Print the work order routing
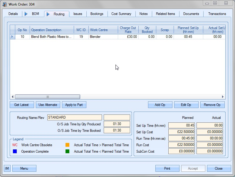Screen dimensions: 235x177 pos(167,168)
